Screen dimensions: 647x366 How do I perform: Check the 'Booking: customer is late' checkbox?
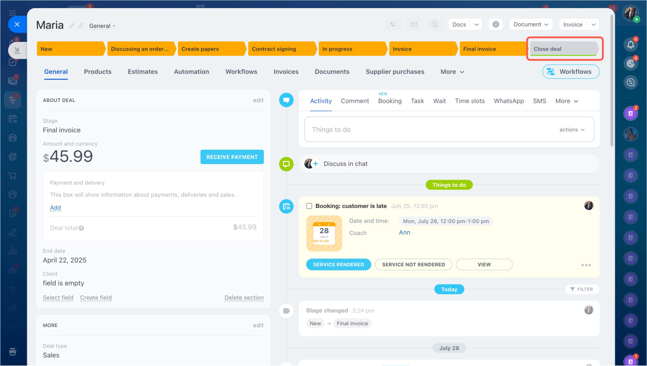click(x=309, y=206)
